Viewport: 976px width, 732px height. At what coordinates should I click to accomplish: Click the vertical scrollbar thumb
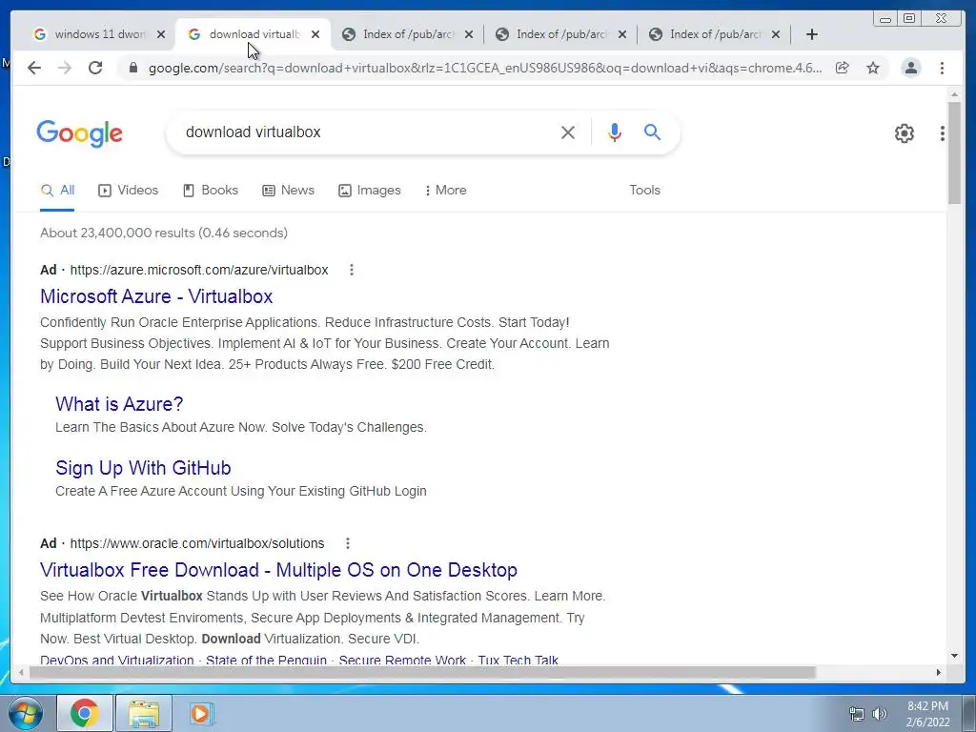(954, 152)
